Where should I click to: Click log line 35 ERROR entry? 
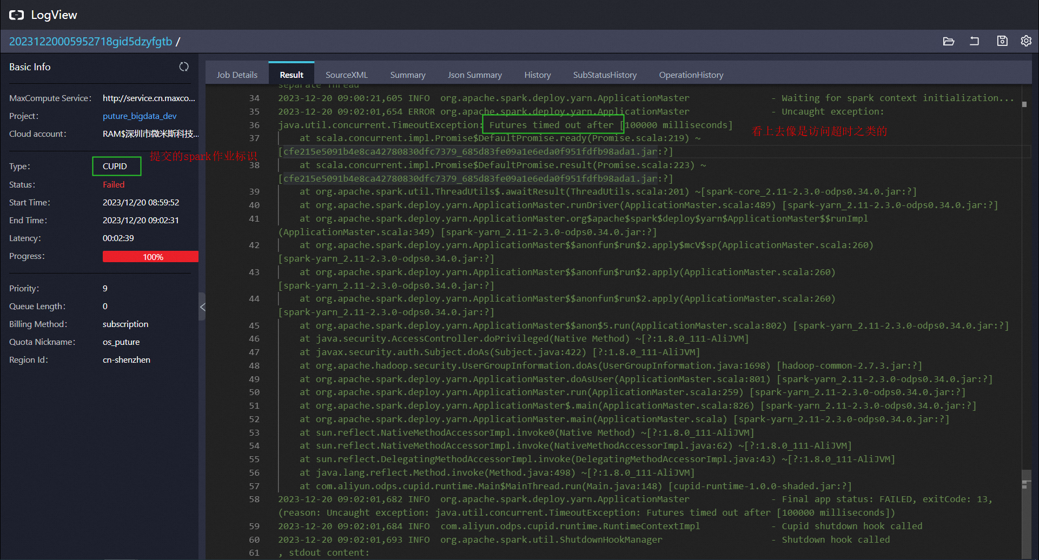[581, 112]
